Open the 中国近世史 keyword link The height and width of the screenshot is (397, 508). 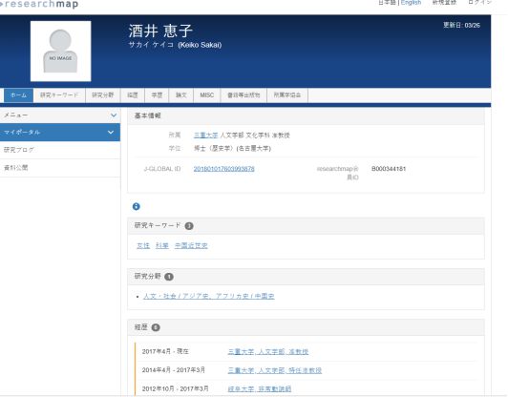point(191,245)
